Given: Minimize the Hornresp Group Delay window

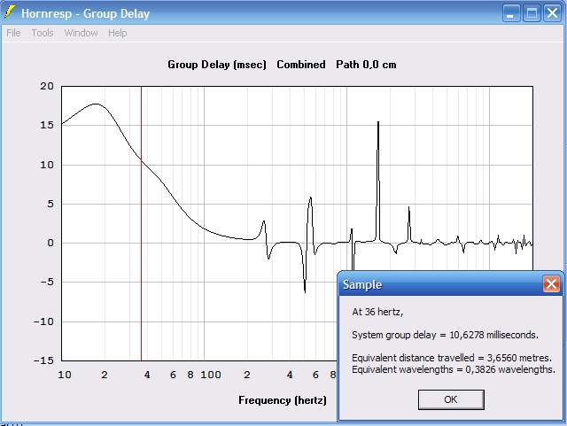Looking at the screenshot, I should coord(511,13).
